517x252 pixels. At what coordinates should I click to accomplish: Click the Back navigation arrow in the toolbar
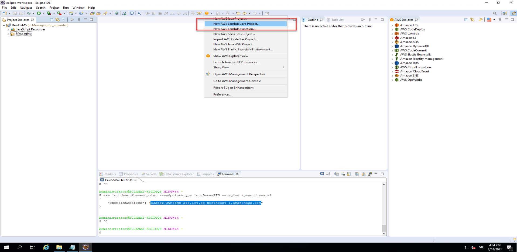pos(245,13)
